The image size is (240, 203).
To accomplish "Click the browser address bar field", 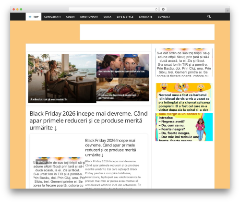I will coord(113,9).
